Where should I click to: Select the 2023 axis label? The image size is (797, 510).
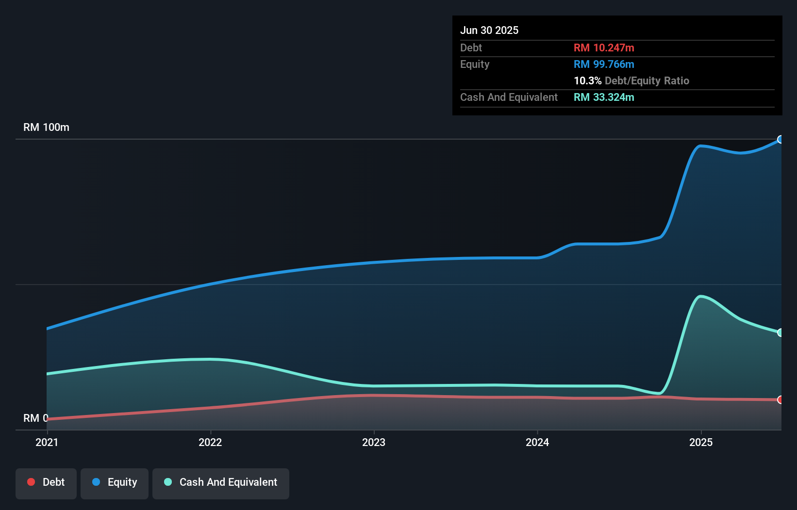[x=374, y=442]
